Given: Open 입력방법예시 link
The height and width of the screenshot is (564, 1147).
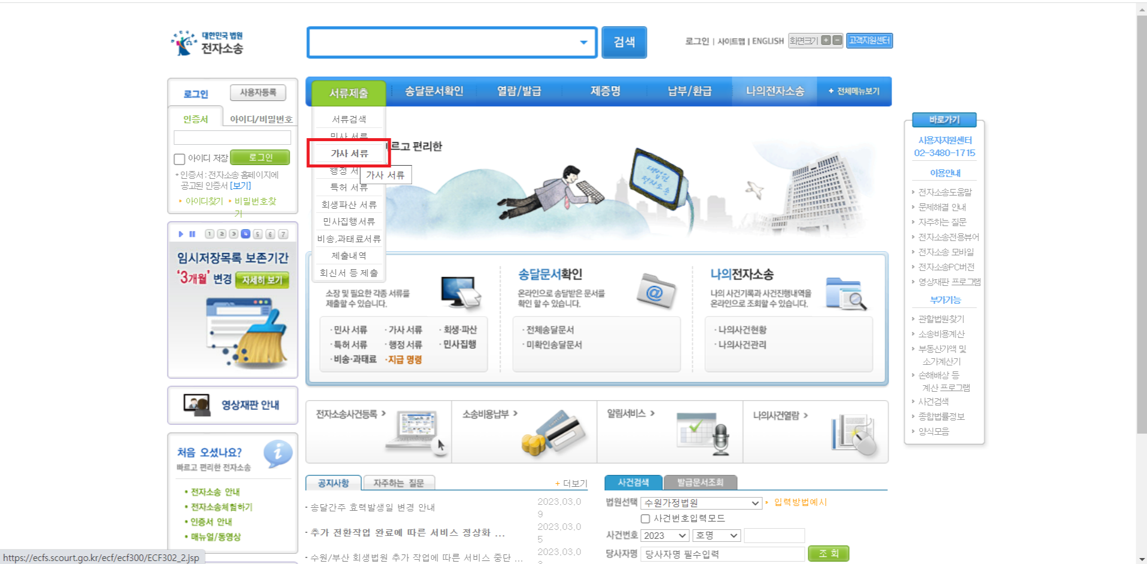Looking at the screenshot, I should click(x=801, y=502).
